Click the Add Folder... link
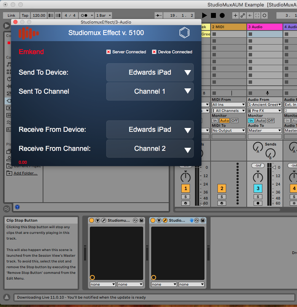 25,173
